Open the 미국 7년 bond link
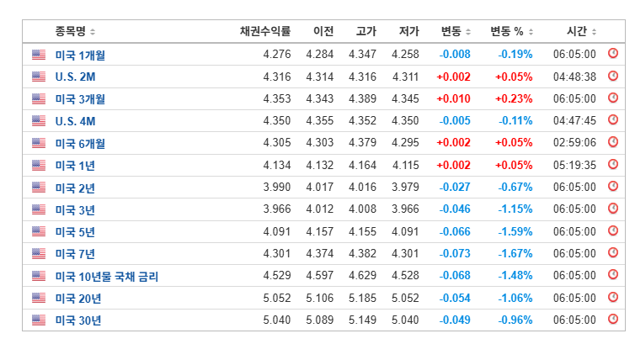Image resolution: width=635 pixels, height=344 pixels. pyautogui.click(x=75, y=254)
